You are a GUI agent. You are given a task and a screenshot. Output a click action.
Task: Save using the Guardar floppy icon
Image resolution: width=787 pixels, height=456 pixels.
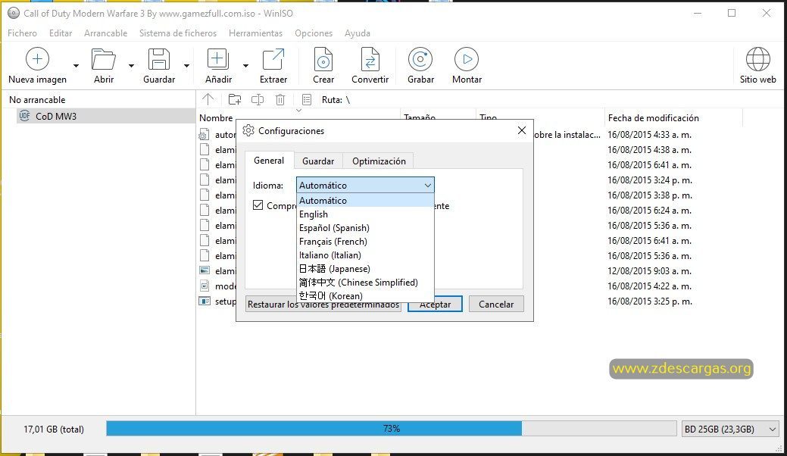coord(158,59)
